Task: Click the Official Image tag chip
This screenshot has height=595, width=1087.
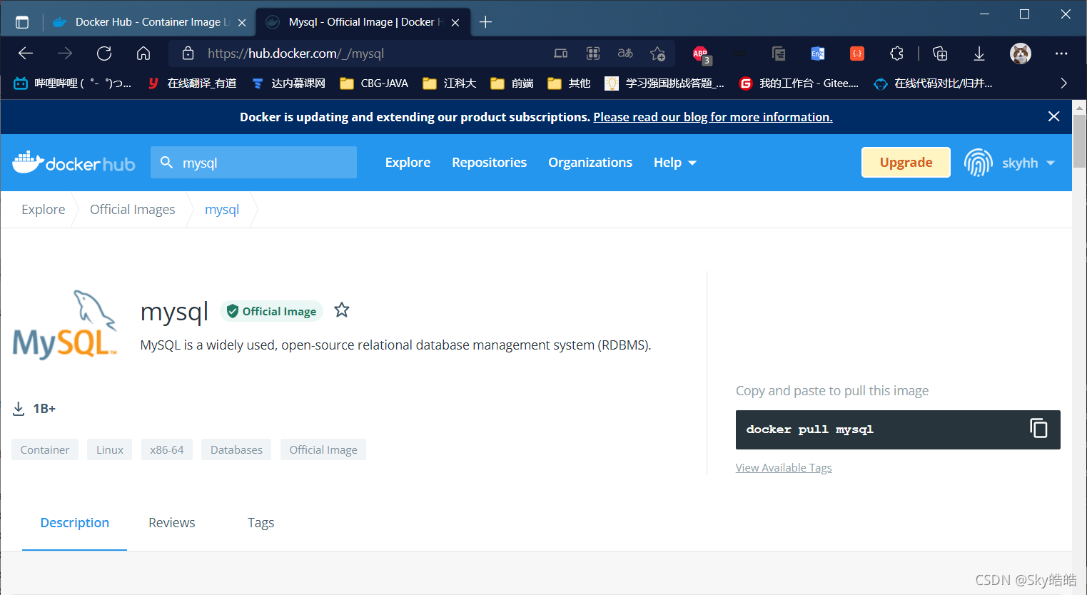Action: [x=323, y=449]
